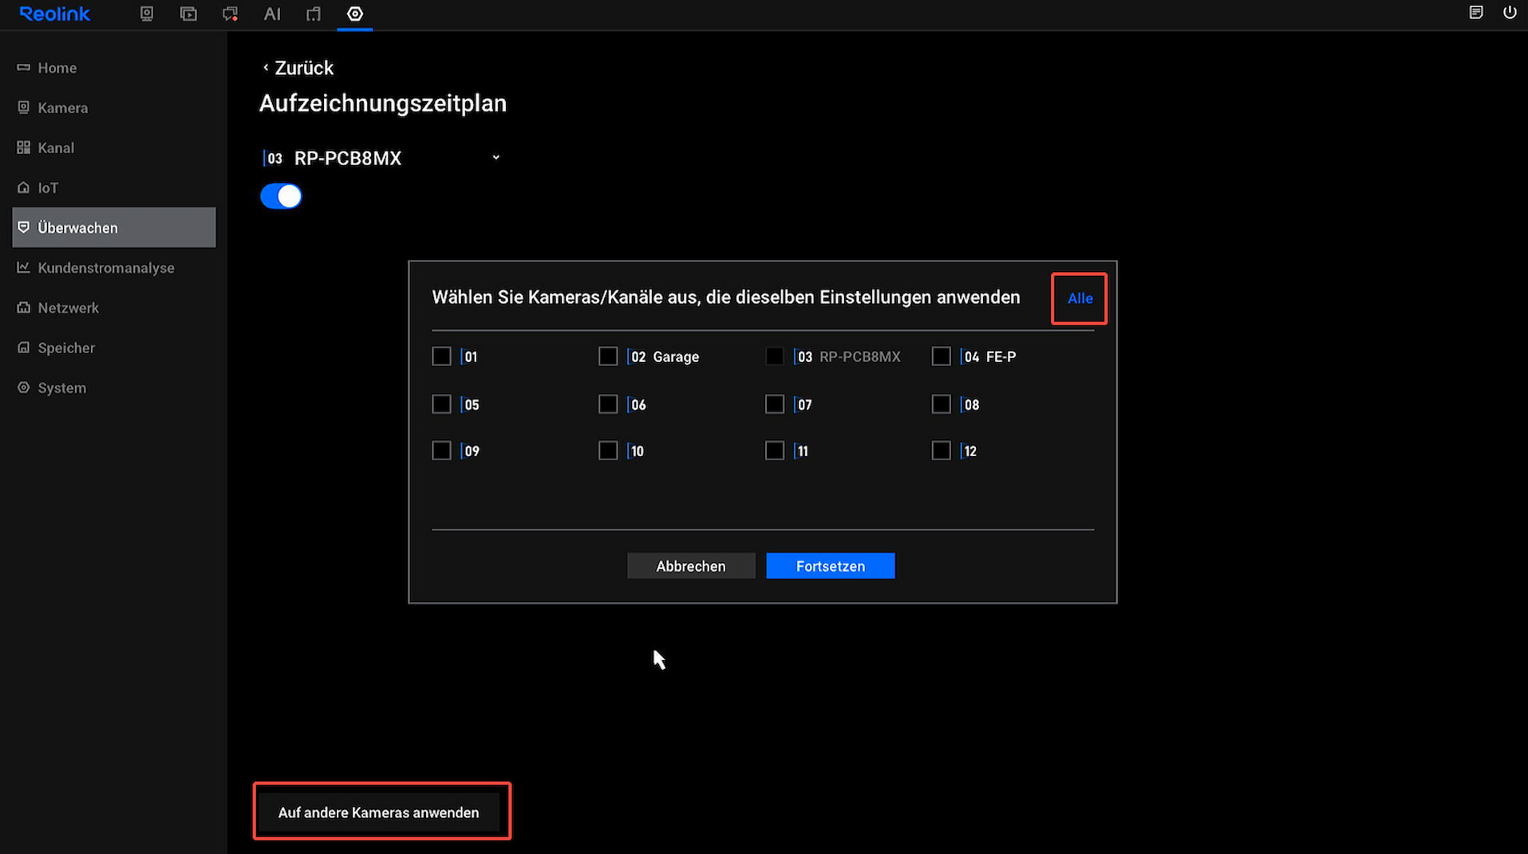Click Auf andere Kameras anwenden
The image size is (1528, 854).
(x=379, y=813)
